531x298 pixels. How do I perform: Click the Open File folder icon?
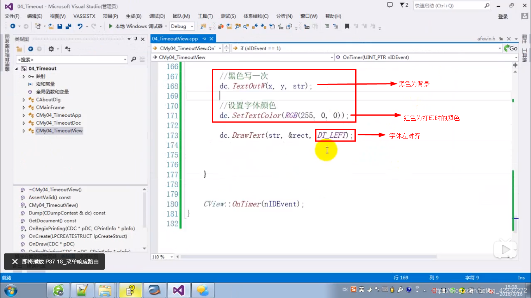51,26
